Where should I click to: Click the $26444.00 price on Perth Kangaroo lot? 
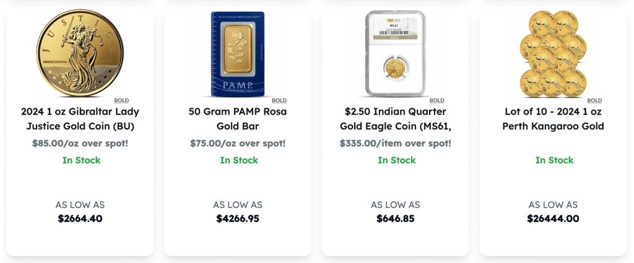553,218
